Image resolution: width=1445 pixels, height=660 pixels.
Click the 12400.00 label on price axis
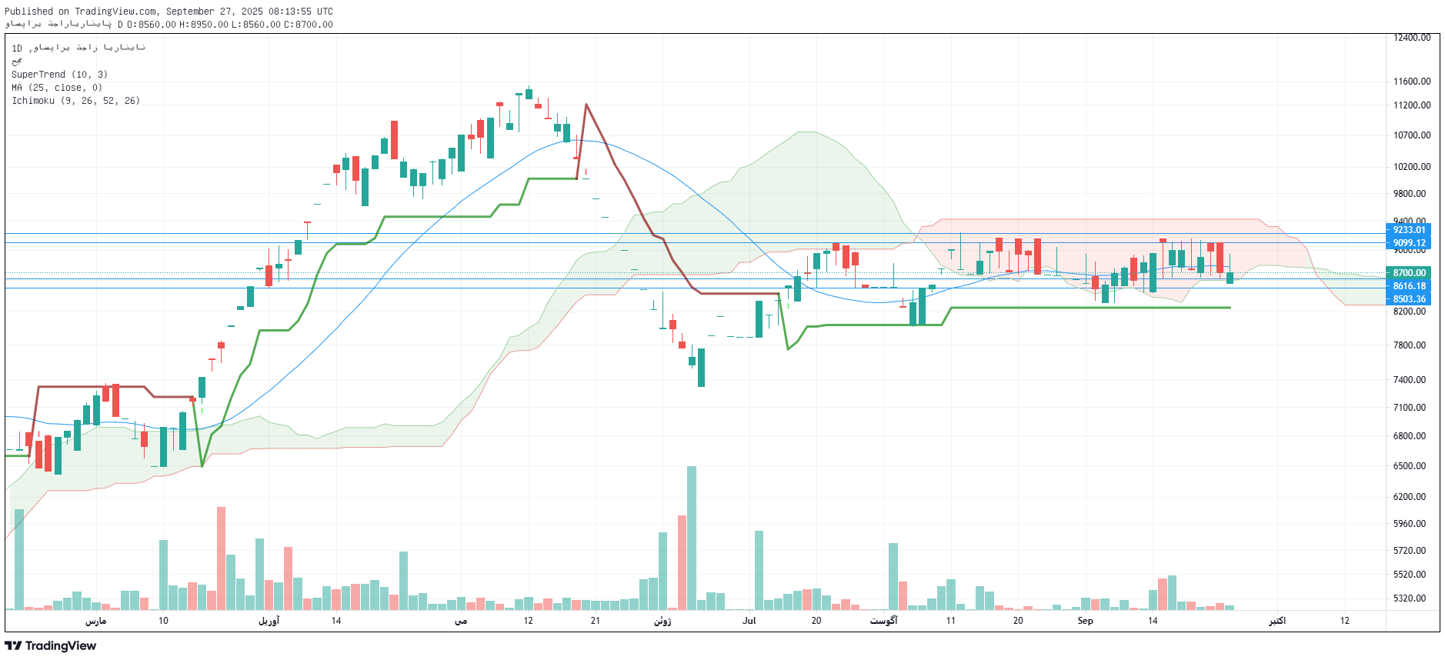(1412, 38)
